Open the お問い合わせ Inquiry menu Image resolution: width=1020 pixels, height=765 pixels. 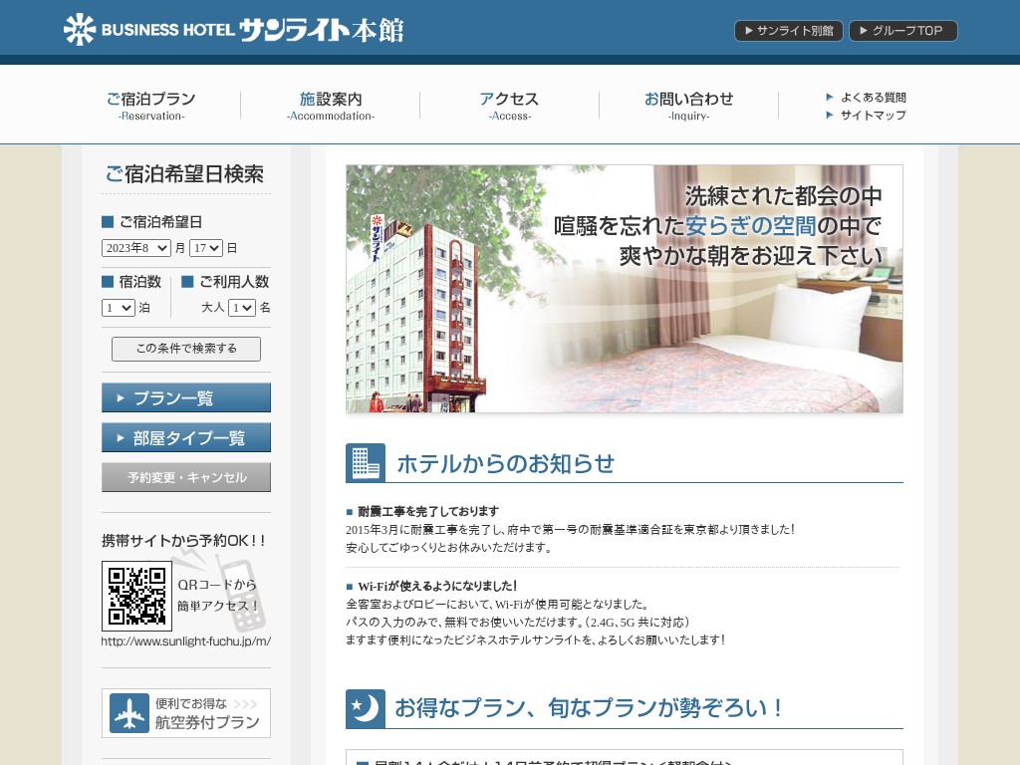click(x=689, y=106)
